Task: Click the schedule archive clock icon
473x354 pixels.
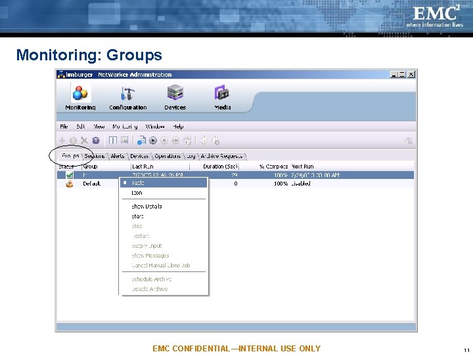Action: 204,140
